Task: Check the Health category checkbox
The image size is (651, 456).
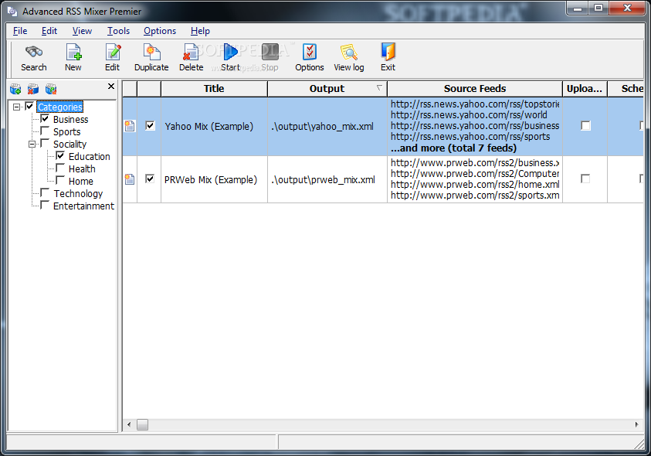Action: pyautogui.click(x=60, y=168)
